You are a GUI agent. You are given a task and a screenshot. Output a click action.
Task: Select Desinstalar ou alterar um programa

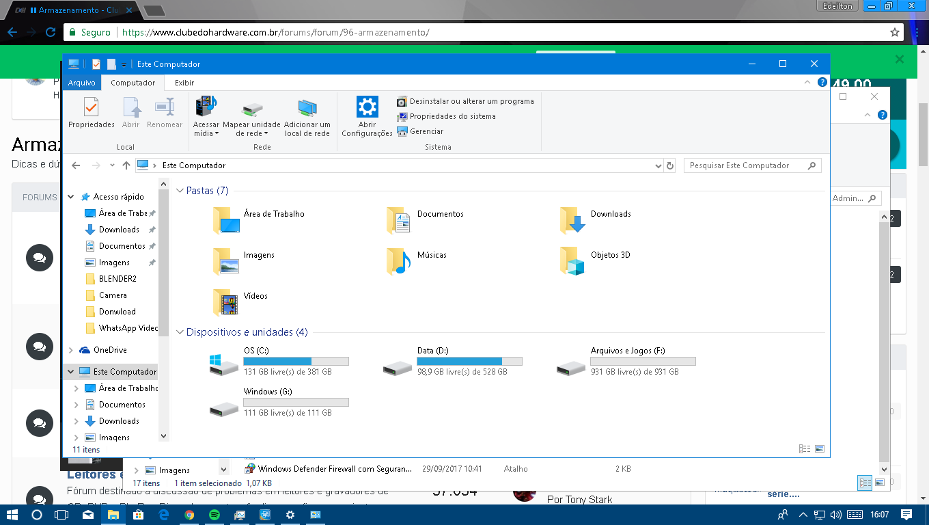(x=465, y=101)
